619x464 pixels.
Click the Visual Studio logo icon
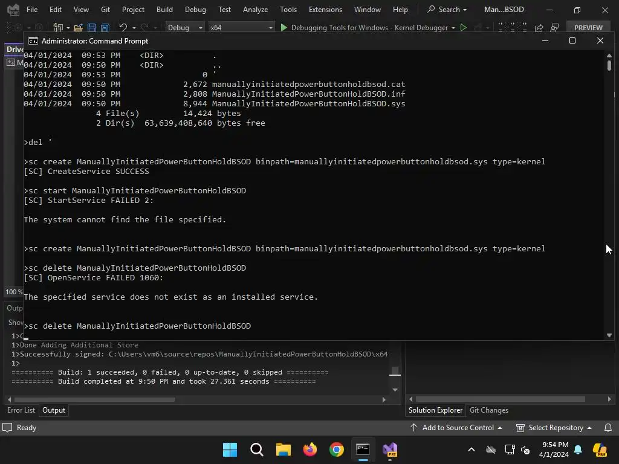click(13, 10)
